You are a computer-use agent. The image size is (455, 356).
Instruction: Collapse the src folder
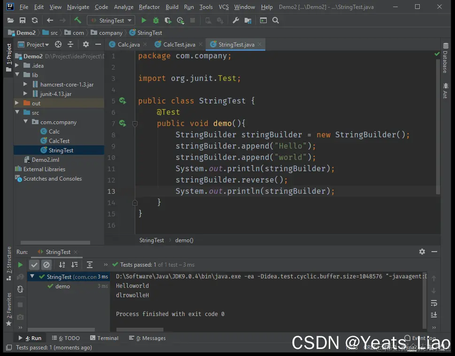coord(17,112)
